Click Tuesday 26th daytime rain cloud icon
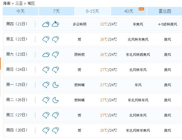The height and width of the screenshot is (140, 182). coord(46,100)
